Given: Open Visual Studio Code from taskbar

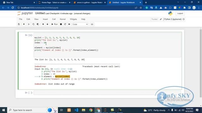Looking at the screenshot, I should [76, 110].
